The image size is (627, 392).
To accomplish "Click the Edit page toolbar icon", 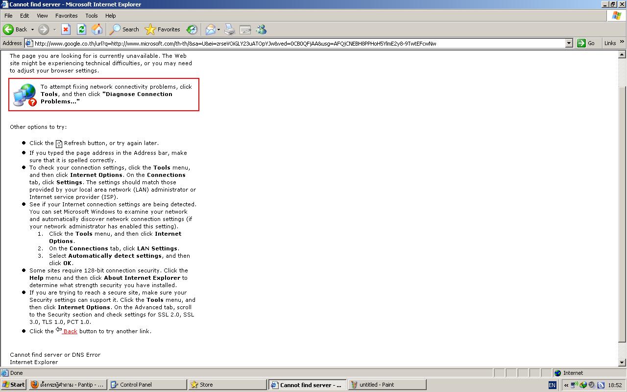I will click(245, 29).
